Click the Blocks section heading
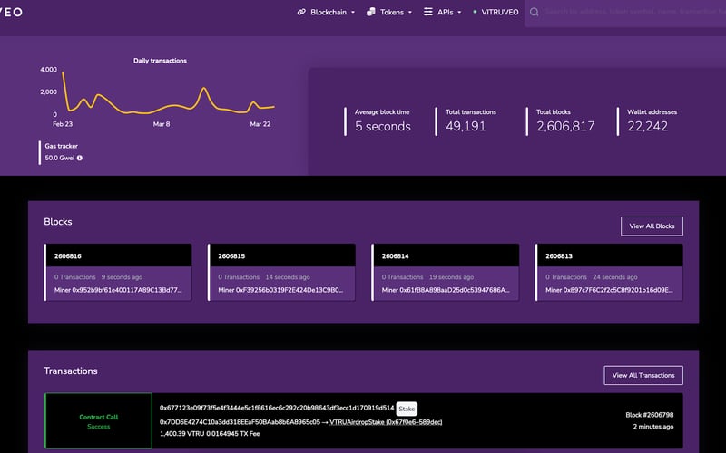 pos(58,222)
